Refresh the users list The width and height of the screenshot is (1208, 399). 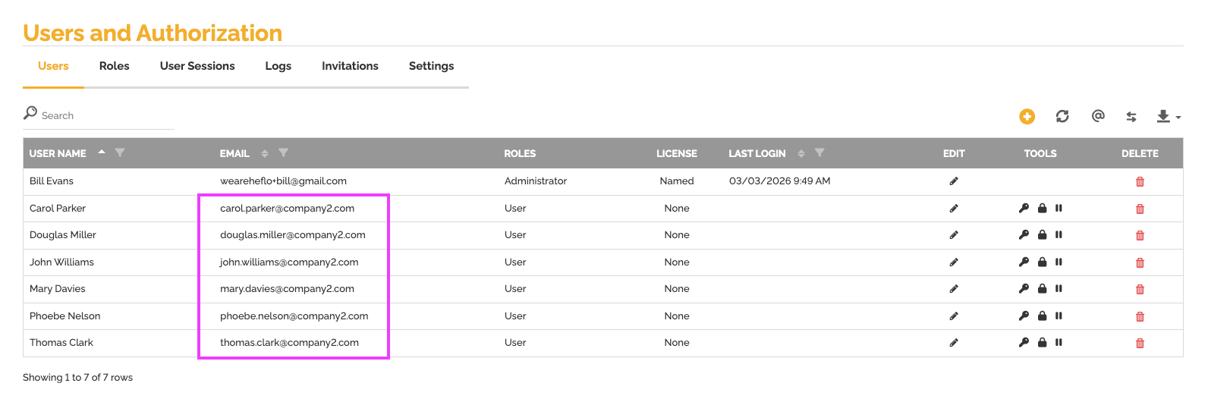pos(1062,116)
